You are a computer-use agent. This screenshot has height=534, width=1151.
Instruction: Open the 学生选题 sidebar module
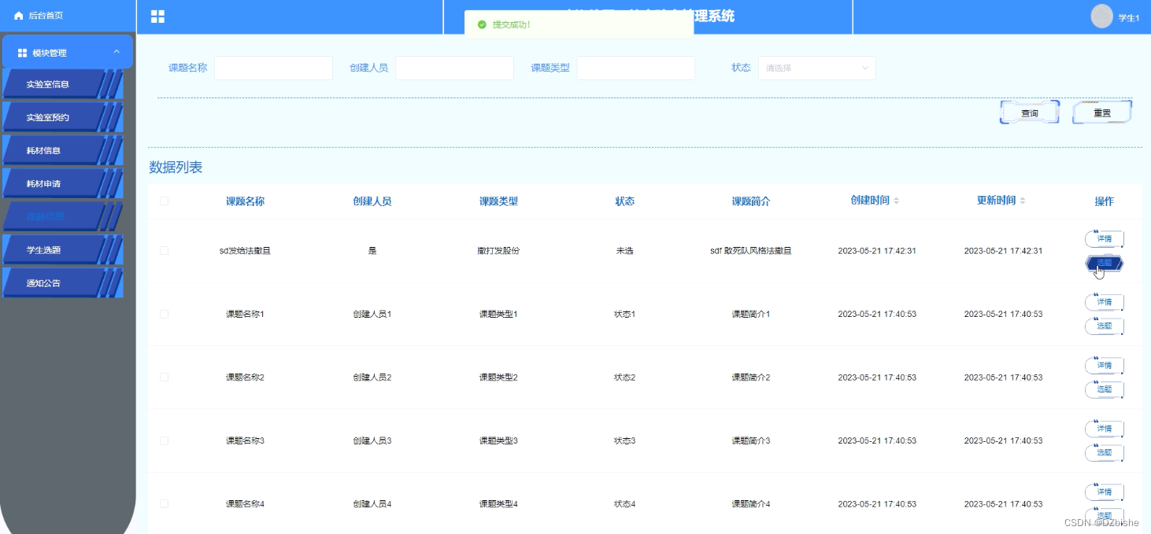coord(49,249)
